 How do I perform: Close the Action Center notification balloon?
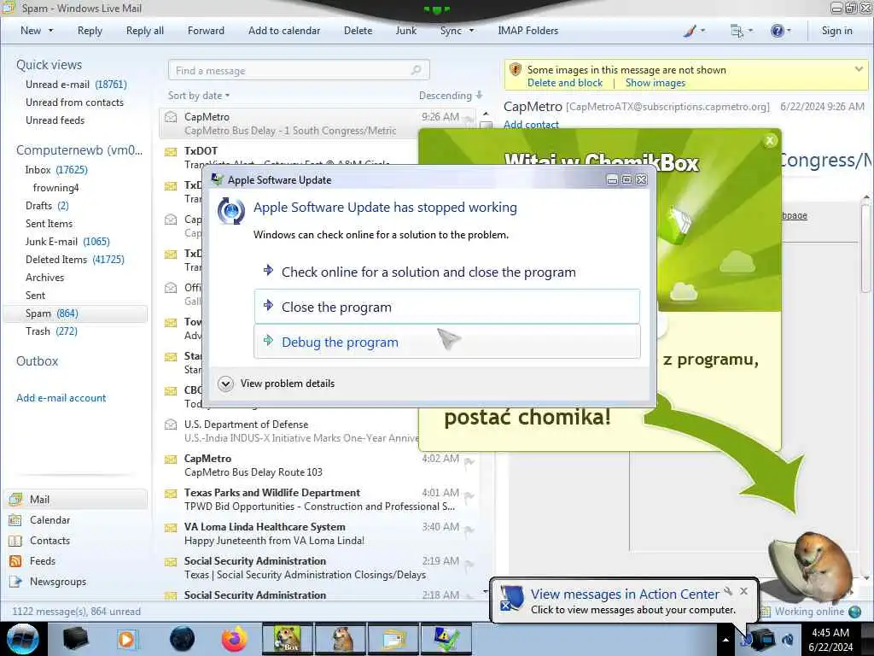click(x=743, y=591)
